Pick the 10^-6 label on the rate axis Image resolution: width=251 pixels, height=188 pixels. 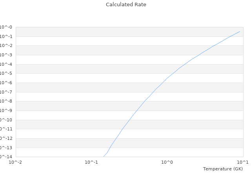pyautogui.click(x=6, y=83)
